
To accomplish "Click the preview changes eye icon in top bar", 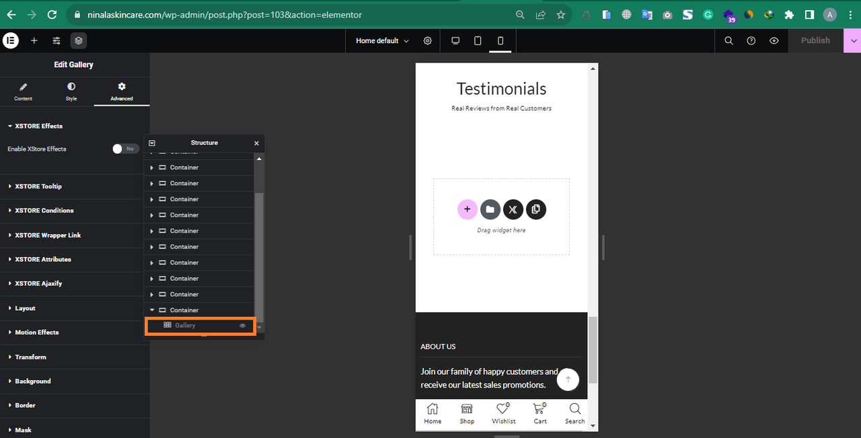I will pyautogui.click(x=774, y=40).
